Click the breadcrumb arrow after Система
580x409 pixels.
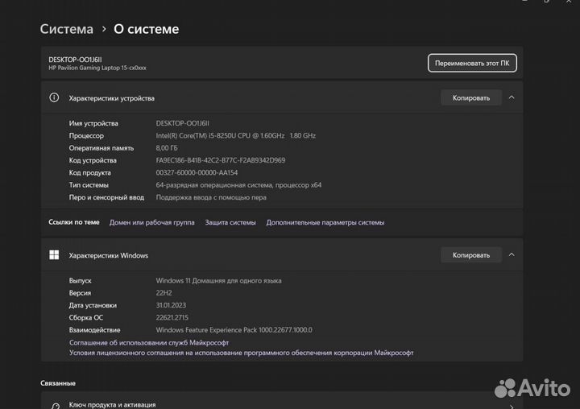pos(104,29)
